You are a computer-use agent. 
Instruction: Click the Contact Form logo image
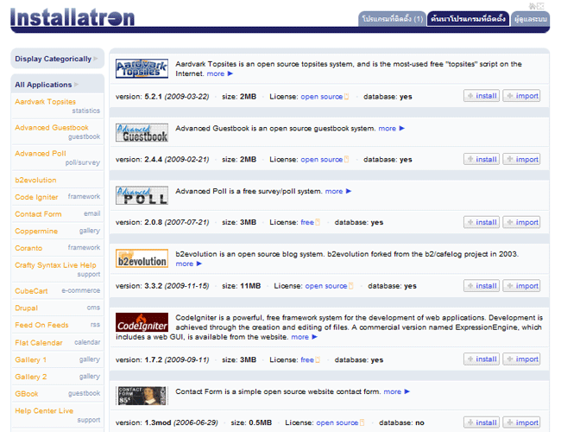pos(142,396)
